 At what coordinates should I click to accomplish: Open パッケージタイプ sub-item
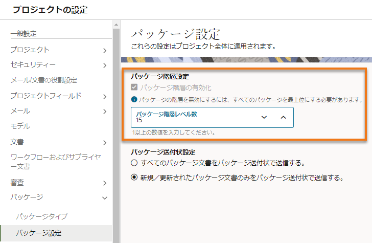coord(42,216)
